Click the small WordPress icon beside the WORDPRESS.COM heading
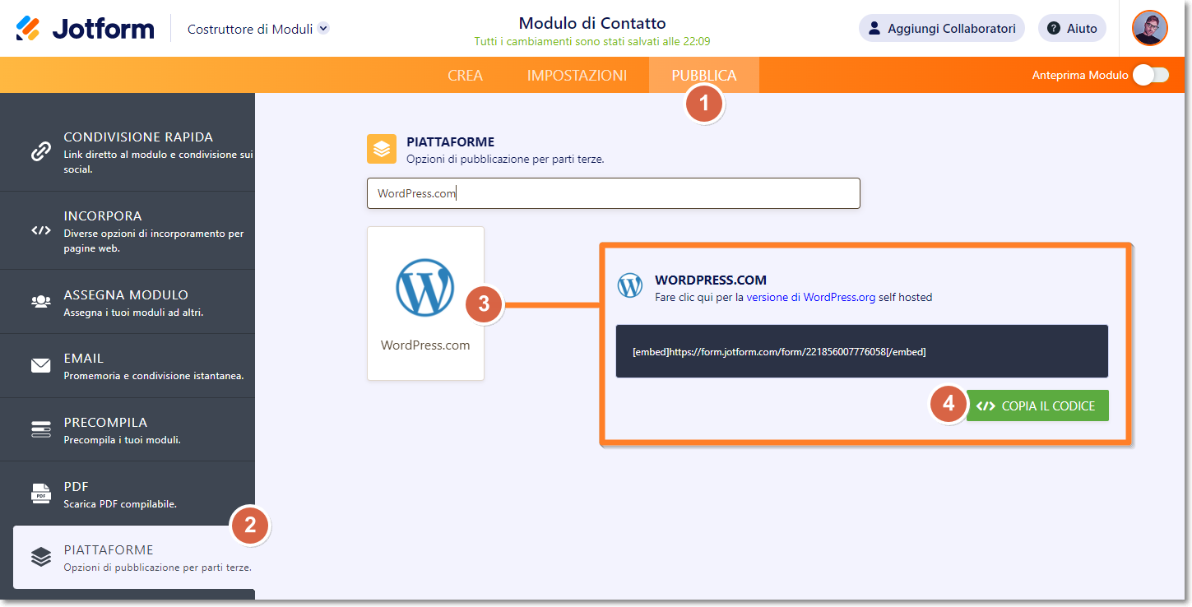 pyautogui.click(x=630, y=285)
